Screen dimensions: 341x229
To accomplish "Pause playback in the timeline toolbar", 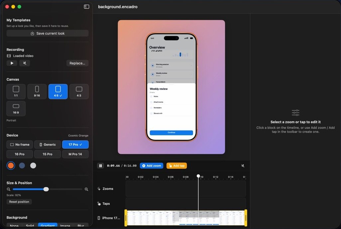I will pos(100,166).
